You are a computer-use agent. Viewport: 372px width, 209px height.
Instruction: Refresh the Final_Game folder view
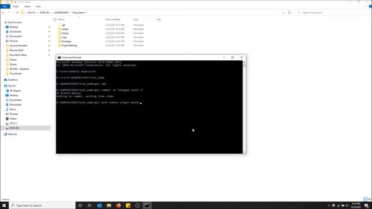(289, 13)
